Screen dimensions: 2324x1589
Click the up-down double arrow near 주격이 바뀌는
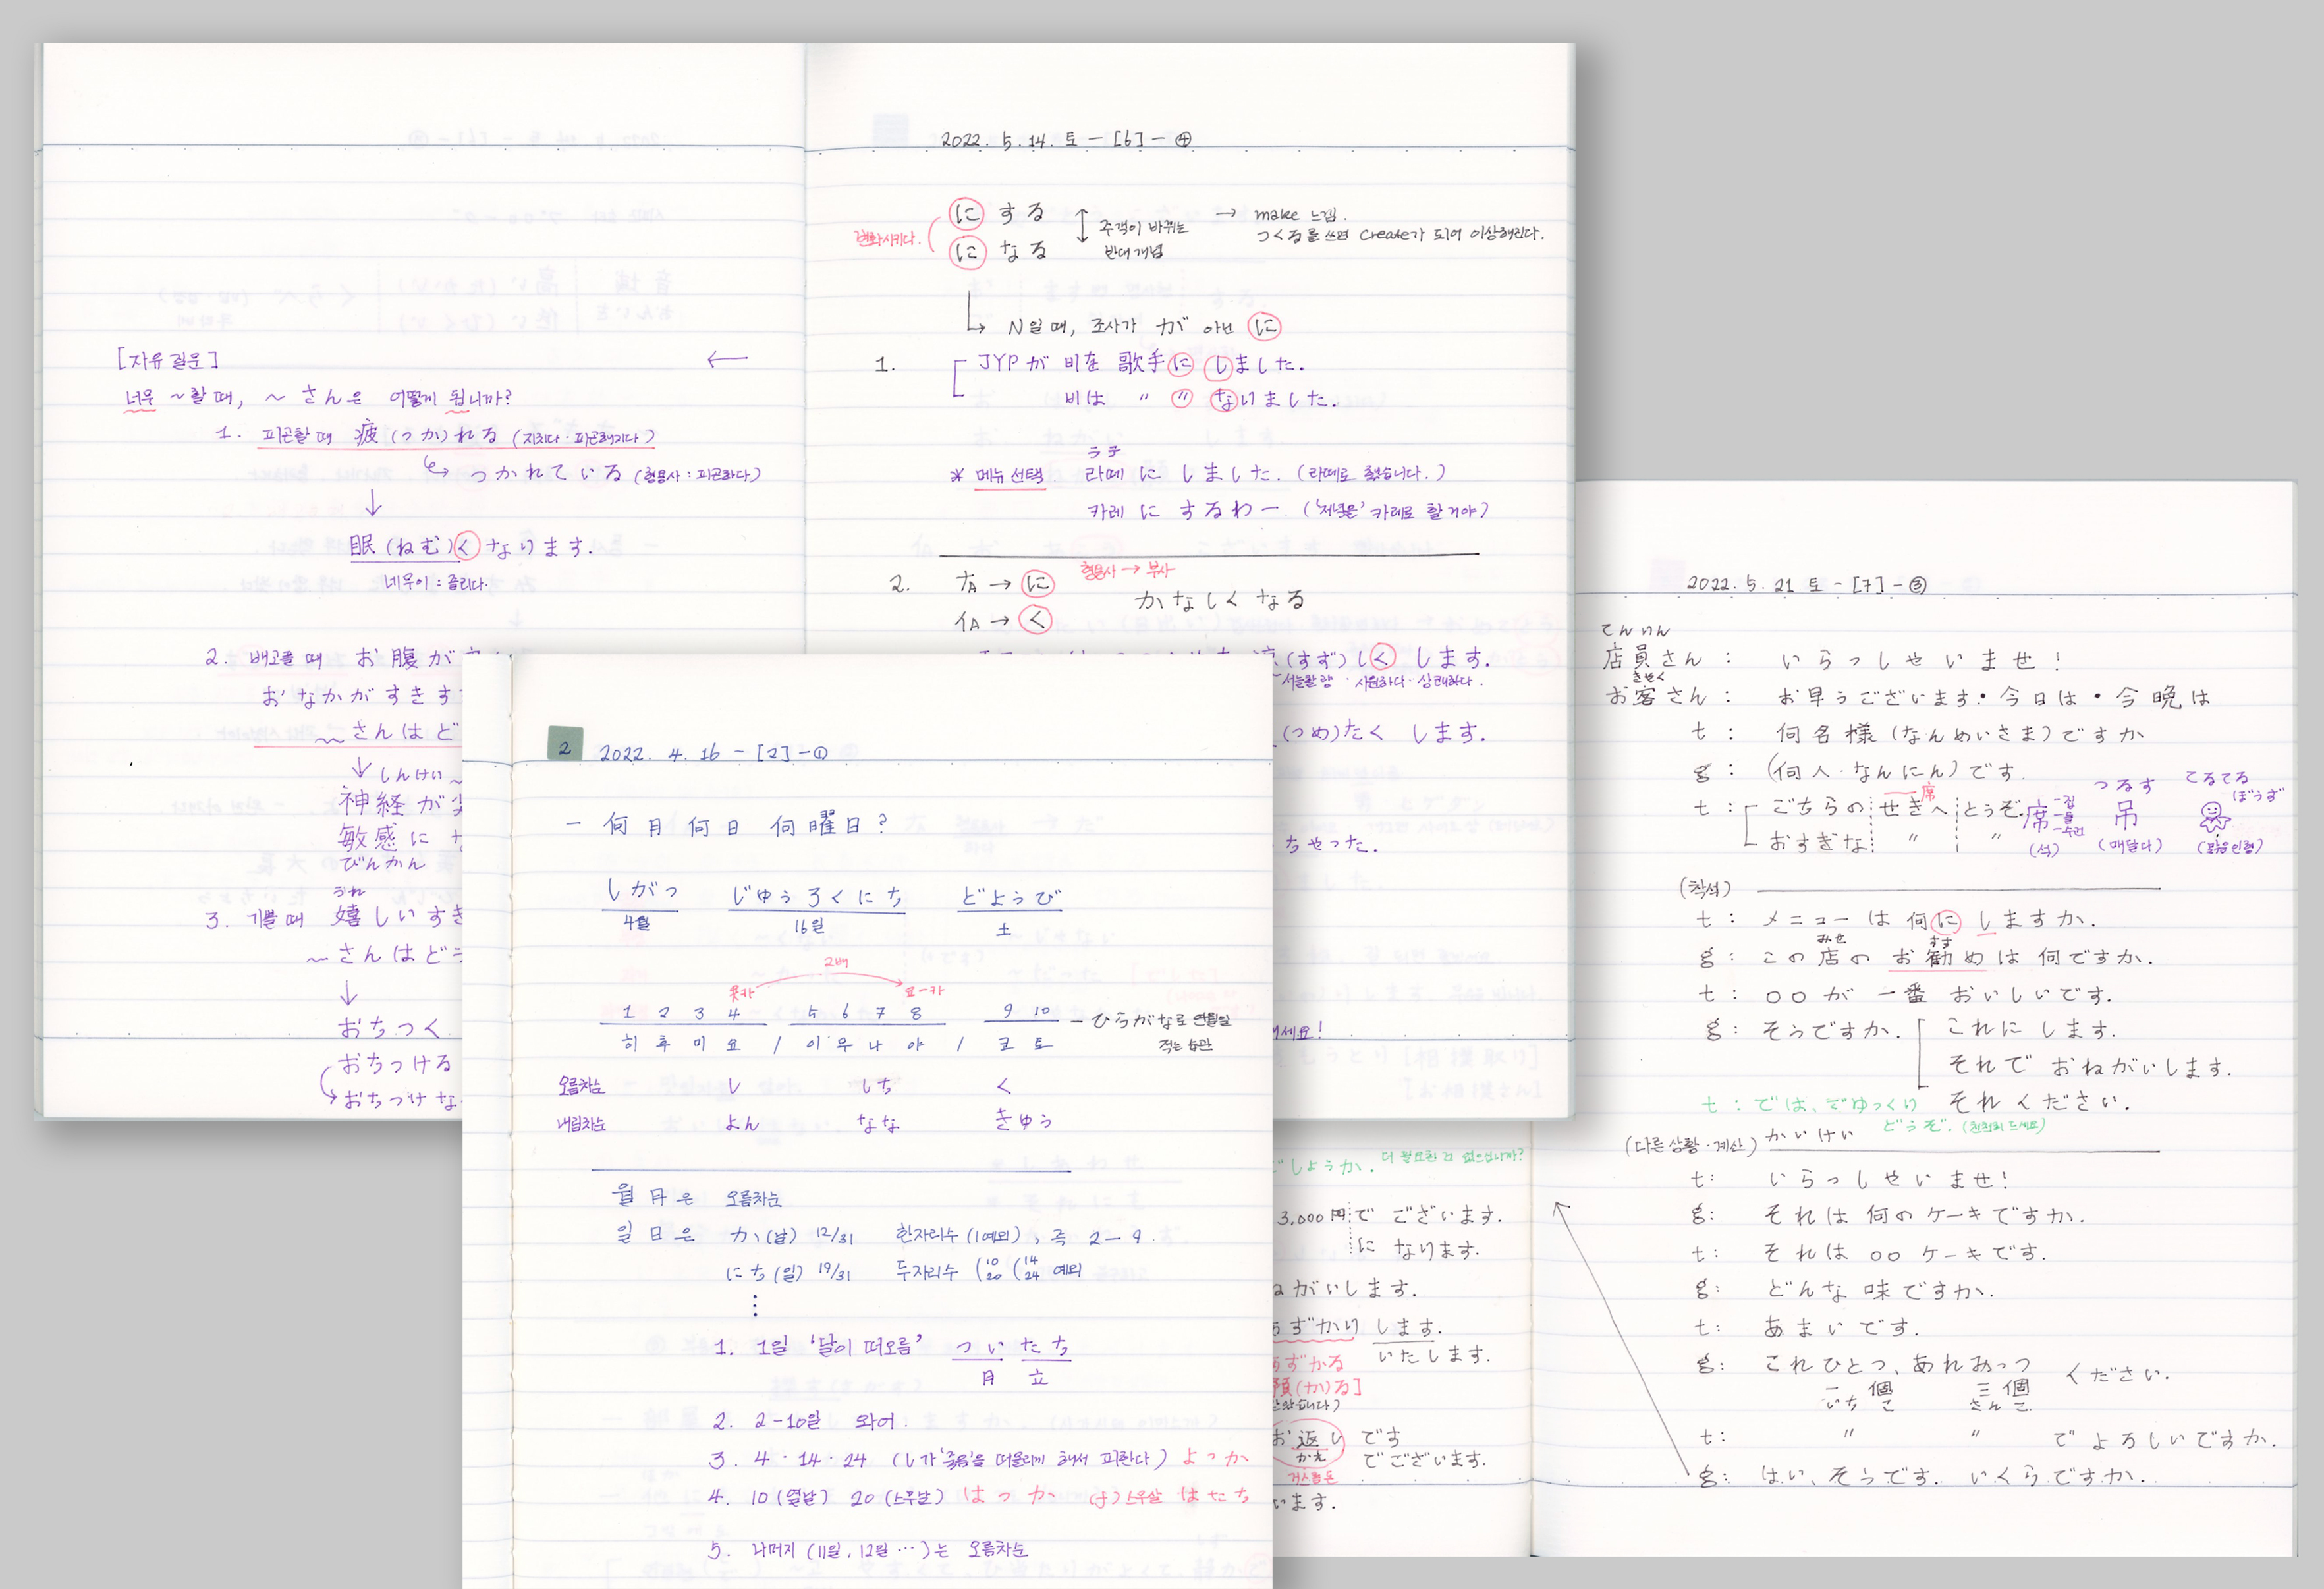[x=1081, y=226]
